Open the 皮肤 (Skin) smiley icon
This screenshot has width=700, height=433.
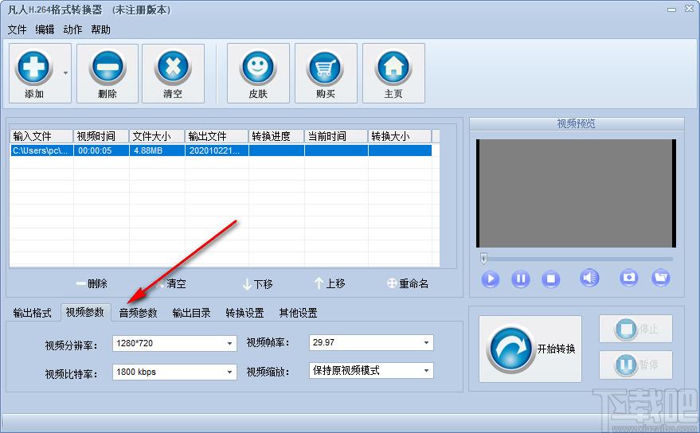[258, 68]
